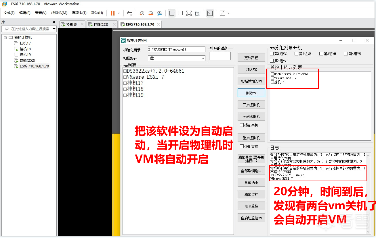Click the 初始化目录 path input field
Viewport: 376px width, 238px height.
click(x=176, y=49)
